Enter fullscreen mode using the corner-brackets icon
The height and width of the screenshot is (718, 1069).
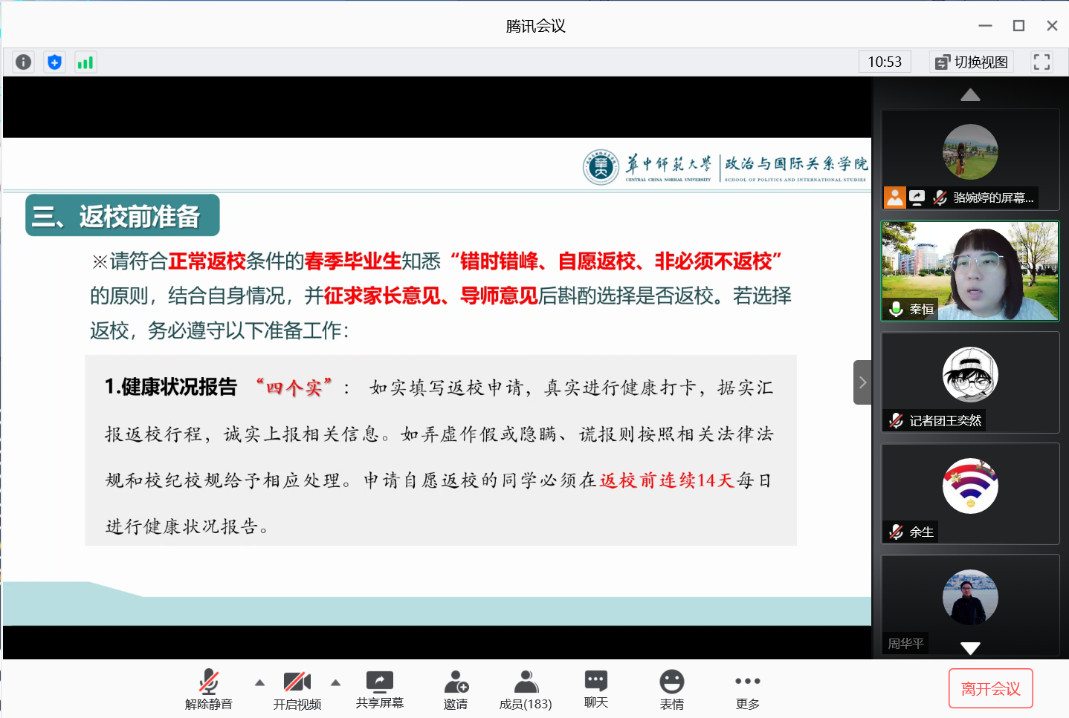click(1041, 62)
